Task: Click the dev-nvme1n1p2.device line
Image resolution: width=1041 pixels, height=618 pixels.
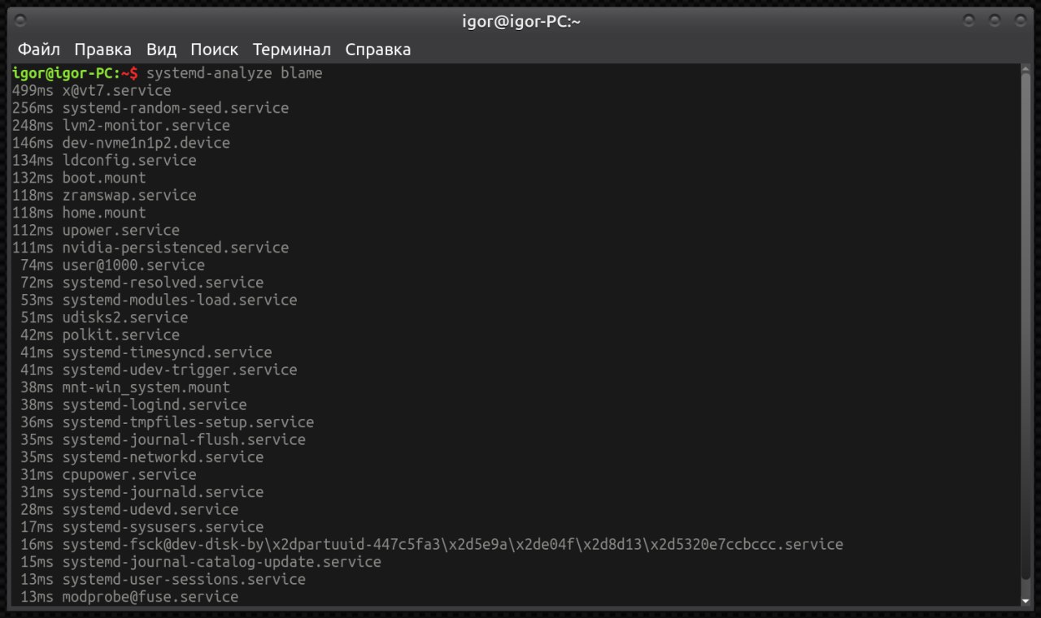Action: click(x=121, y=143)
